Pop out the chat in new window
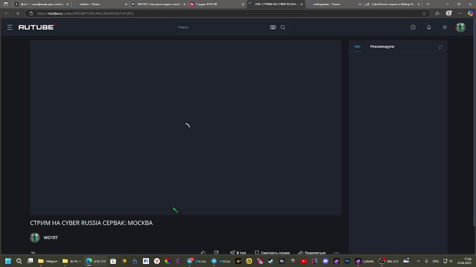Image resolution: width=476 pixels, height=267 pixels. coord(440,47)
